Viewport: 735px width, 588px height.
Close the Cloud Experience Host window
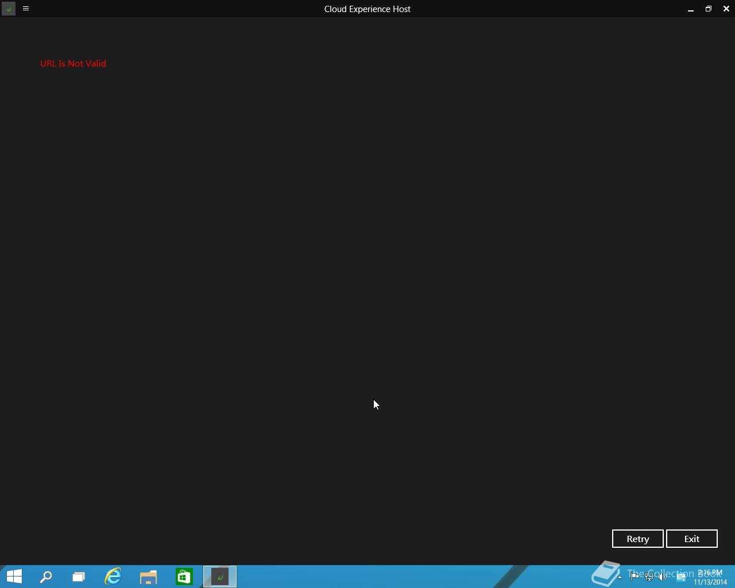[726, 9]
